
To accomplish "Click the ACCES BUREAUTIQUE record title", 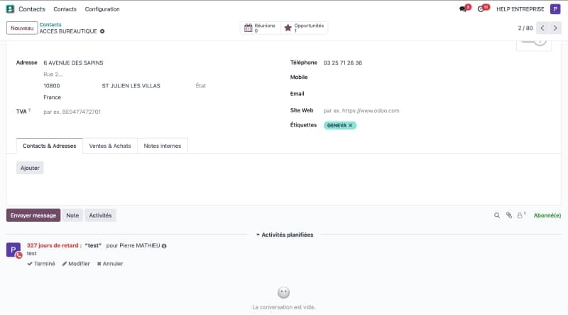I will (68, 31).
